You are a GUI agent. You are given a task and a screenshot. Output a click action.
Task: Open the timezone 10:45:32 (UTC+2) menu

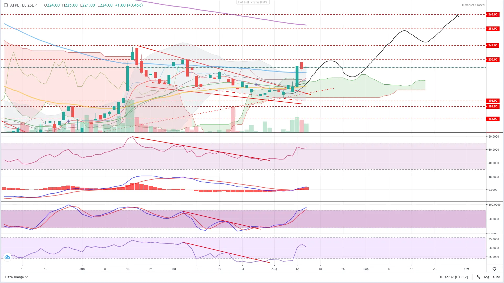pyautogui.click(x=454, y=277)
